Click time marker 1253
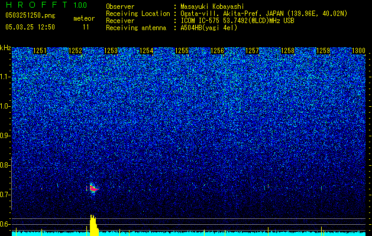372x236 pixels. [x=111, y=51]
